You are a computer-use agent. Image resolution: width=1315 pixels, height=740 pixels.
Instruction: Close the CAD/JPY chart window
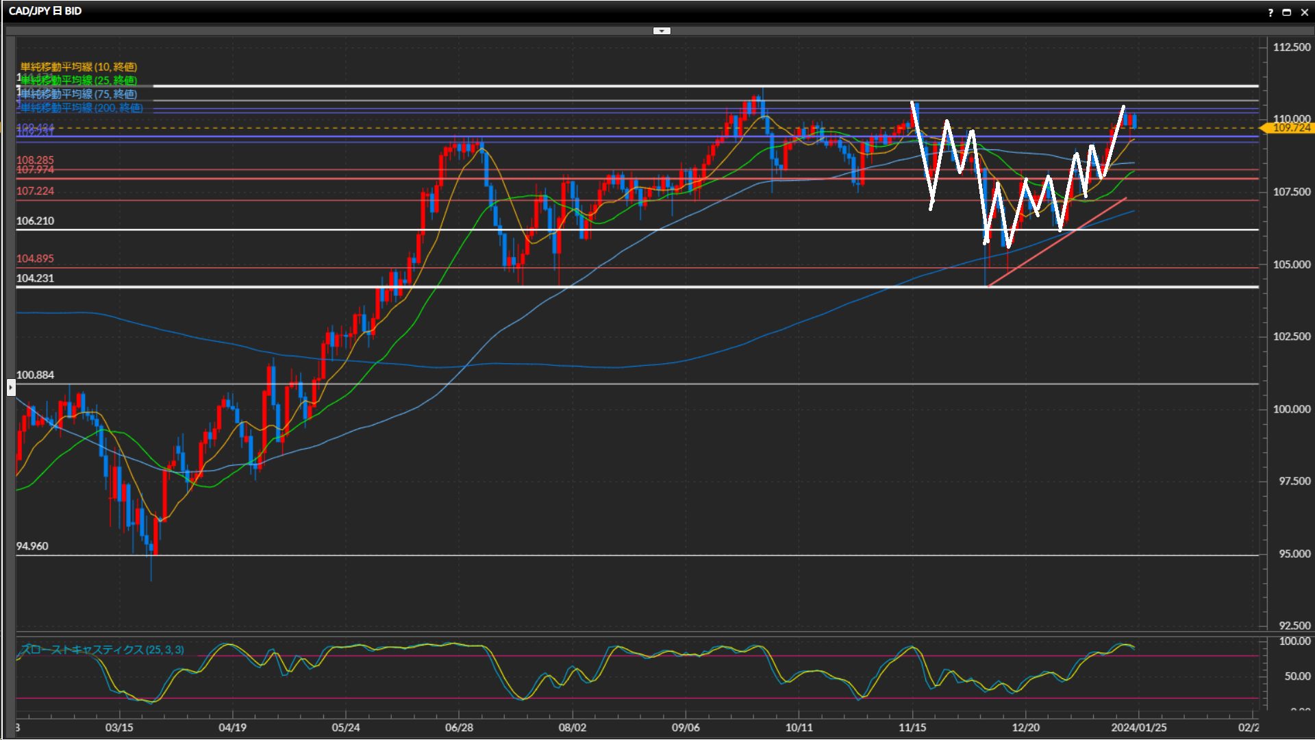pos(1304,12)
